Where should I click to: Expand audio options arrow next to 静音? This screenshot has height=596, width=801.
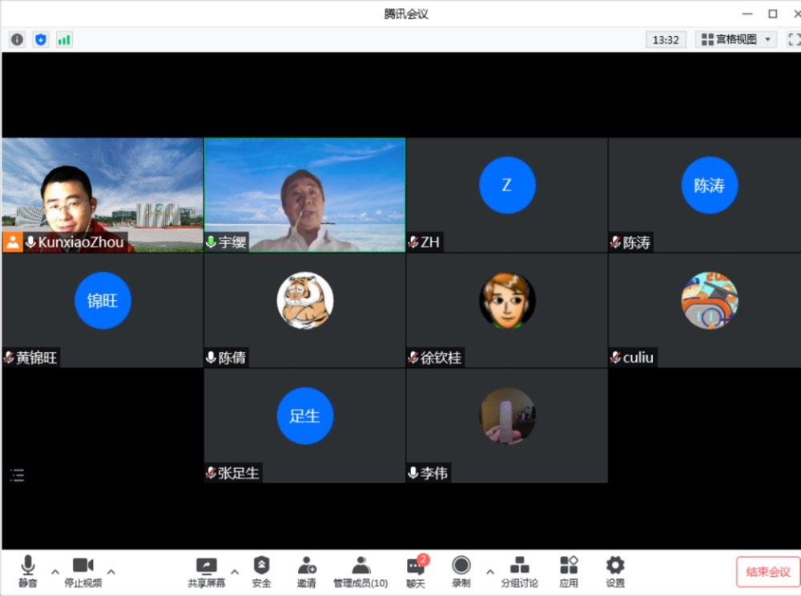[x=55, y=571]
